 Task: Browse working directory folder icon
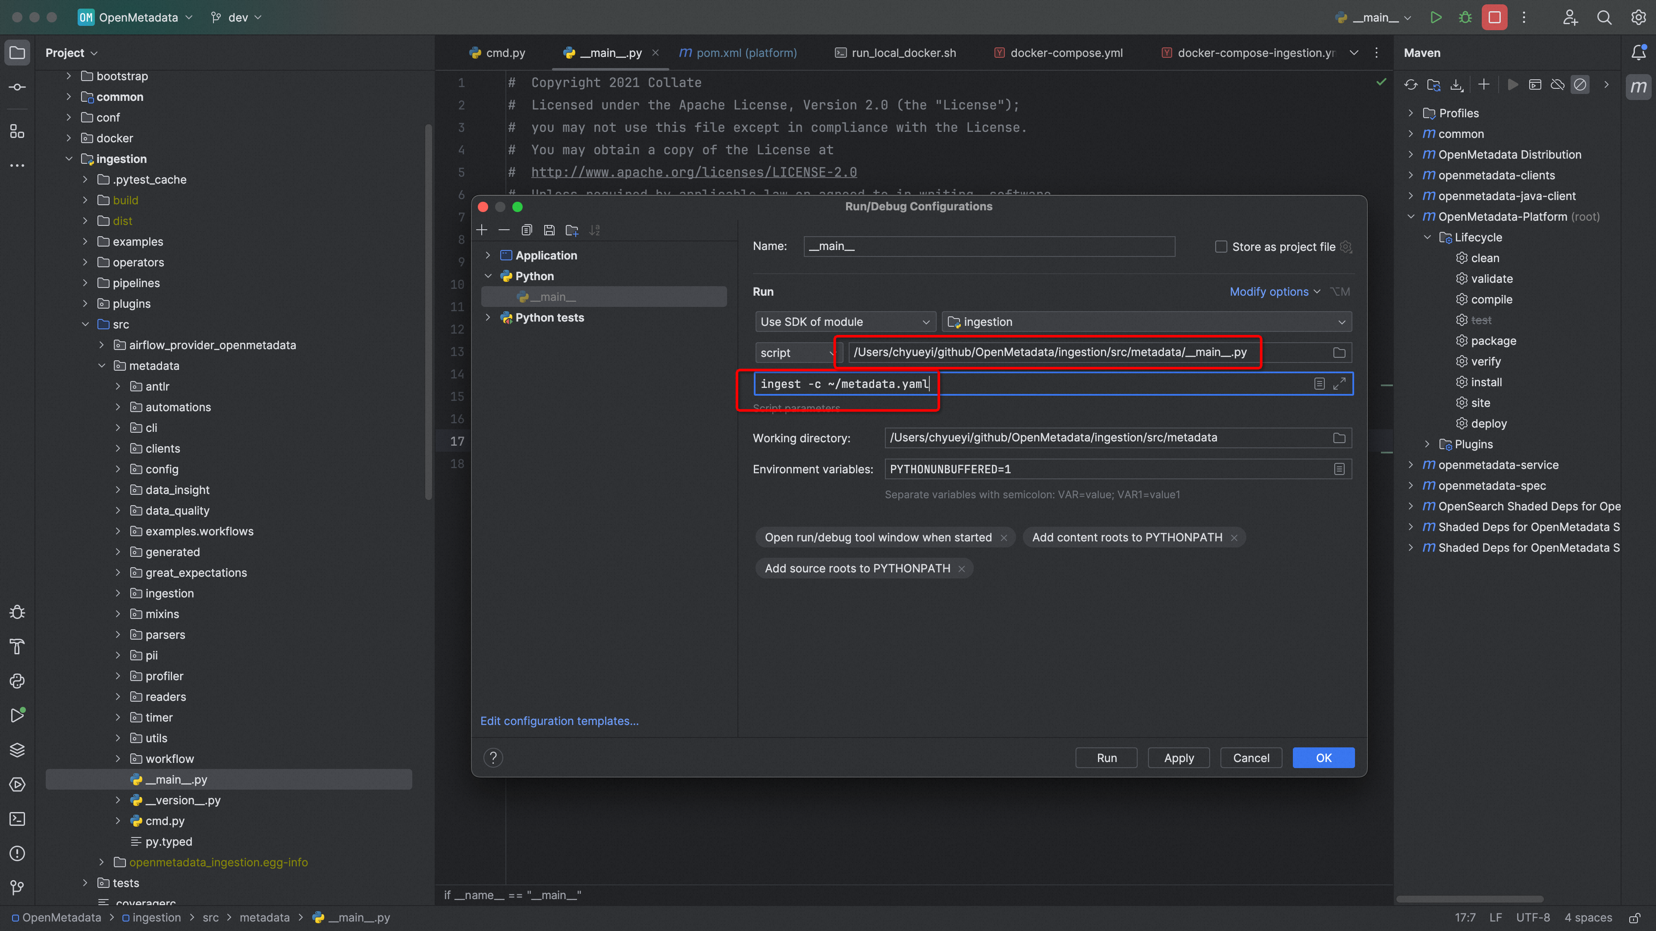pos(1339,437)
